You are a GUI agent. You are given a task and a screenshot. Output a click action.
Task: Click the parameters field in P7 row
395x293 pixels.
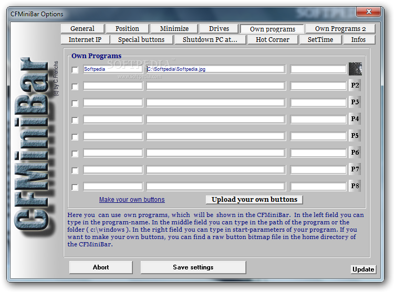[318, 170]
